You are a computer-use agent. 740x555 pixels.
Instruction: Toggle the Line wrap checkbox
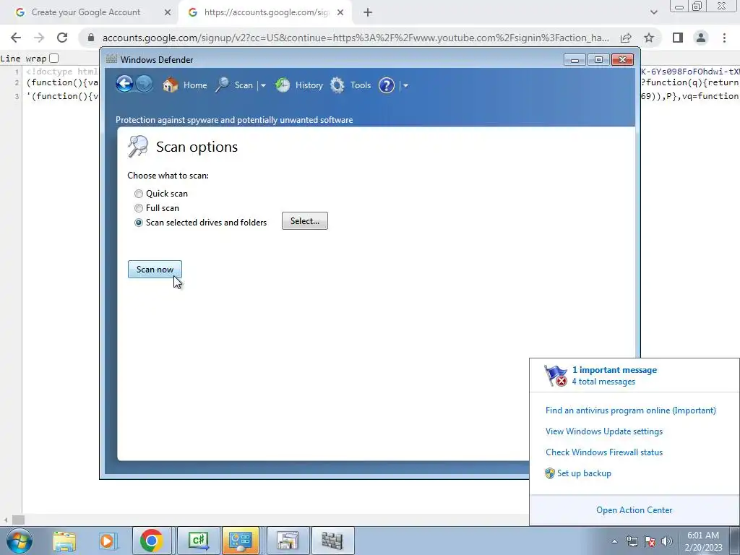click(53, 58)
